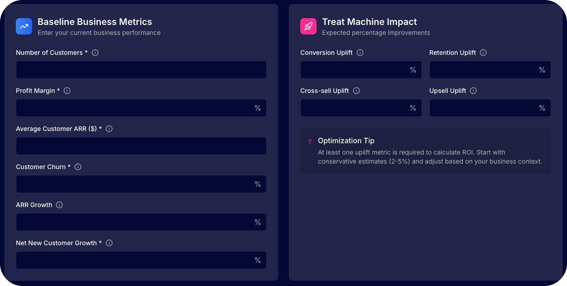The image size is (567, 286).
Task: Click the Treat Machine Impact rocket icon
Action: [x=308, y=26]
